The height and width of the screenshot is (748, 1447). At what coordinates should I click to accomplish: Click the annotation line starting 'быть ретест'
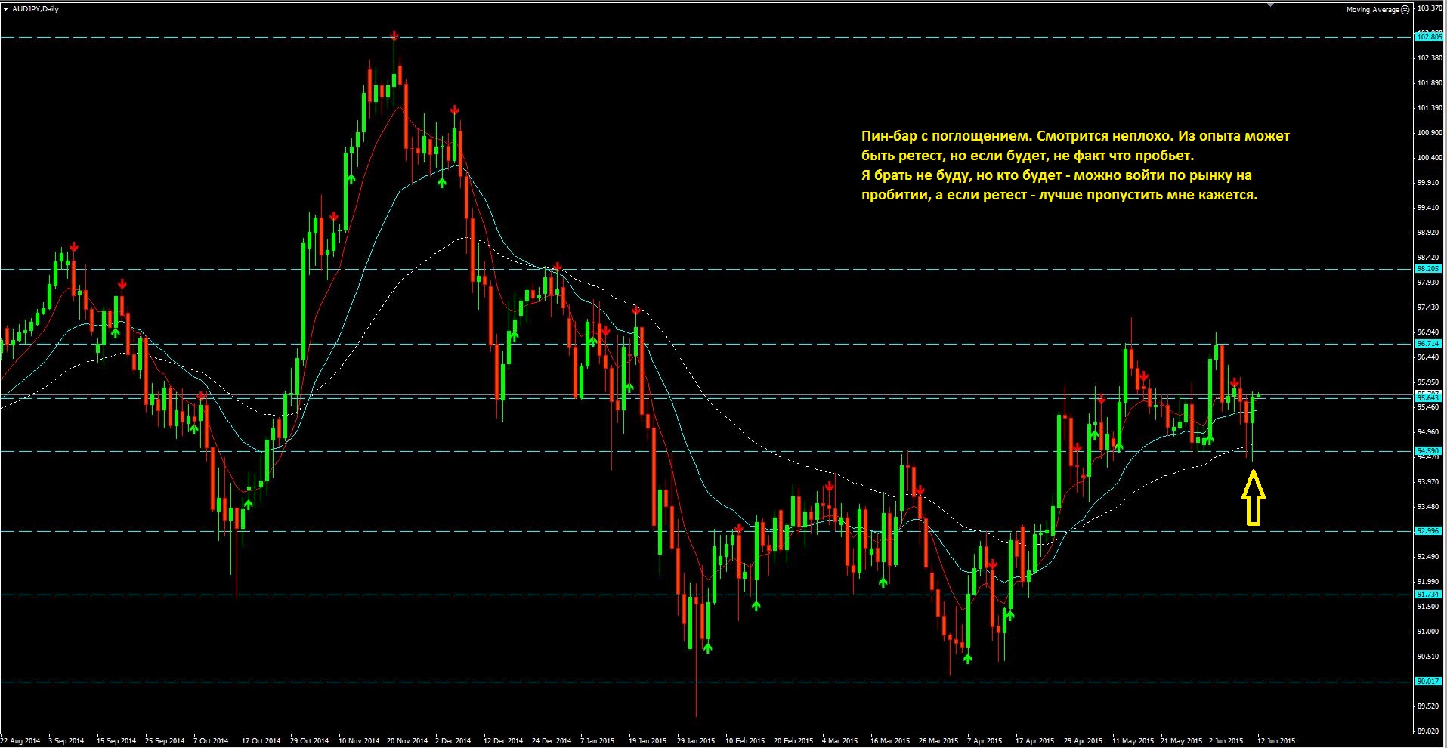1028,156
